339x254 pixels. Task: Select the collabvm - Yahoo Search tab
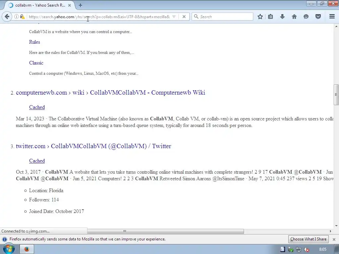click(x=40, y=5)
